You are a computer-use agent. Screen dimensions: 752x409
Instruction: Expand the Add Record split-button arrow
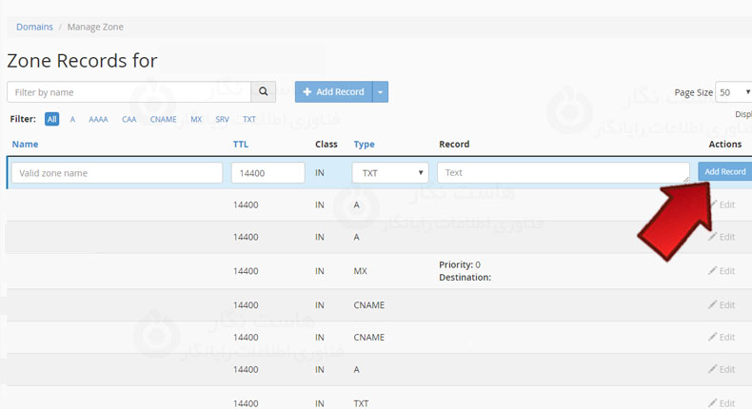click(x=381, y=92)
